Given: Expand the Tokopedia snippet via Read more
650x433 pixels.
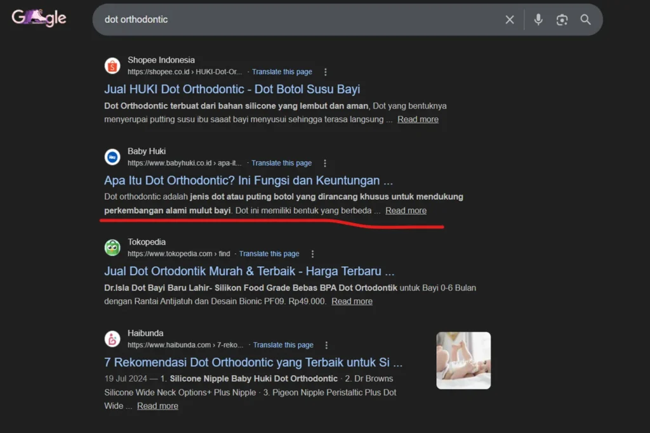Looking at the screenshot, I should pos(352,301).
